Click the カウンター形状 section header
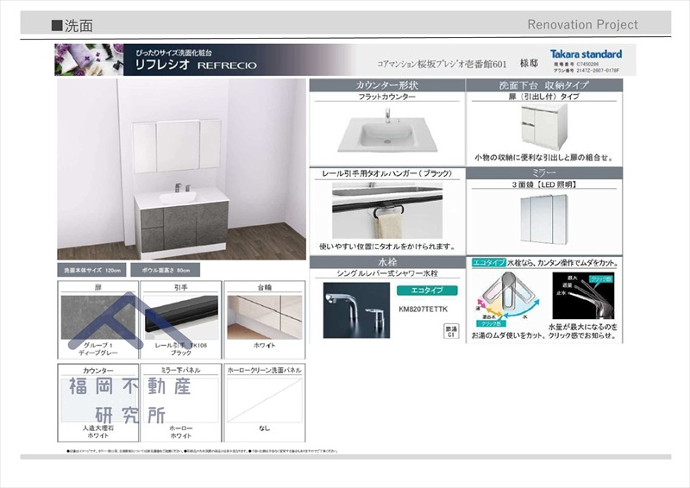The width and height of the screenshot is (690, 488). (x=387, y=85)
